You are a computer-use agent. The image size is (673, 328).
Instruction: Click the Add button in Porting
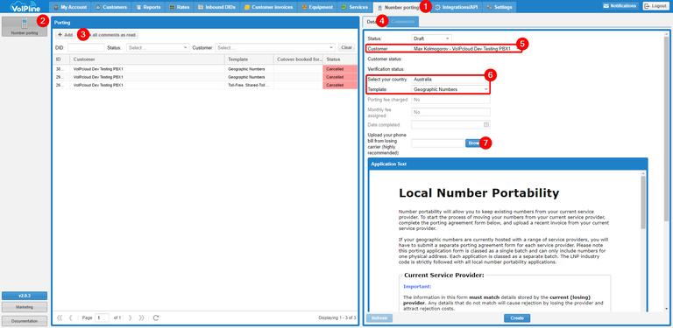(x=65, y=35)
